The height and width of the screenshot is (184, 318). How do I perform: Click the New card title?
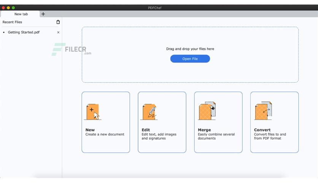pos(90,130)
